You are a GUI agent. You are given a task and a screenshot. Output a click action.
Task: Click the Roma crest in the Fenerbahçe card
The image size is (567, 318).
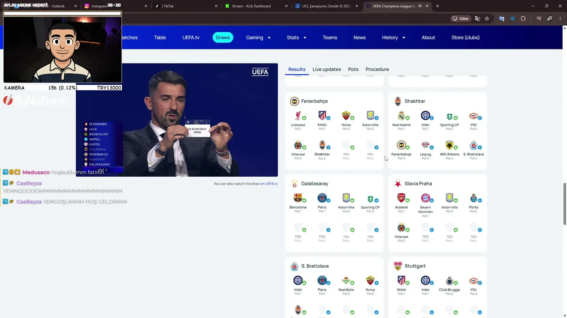tap(346, 116)
